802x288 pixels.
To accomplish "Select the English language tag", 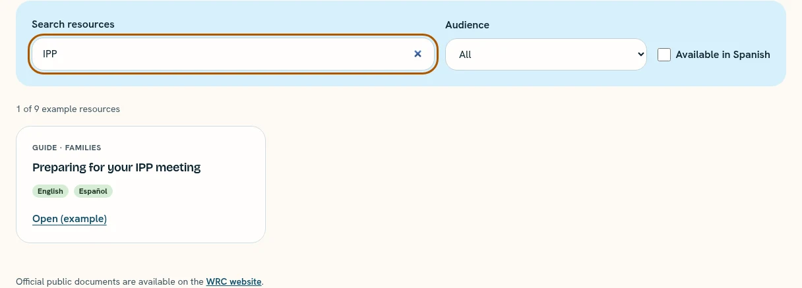I will pyautogui.click(x=50, y=191).
